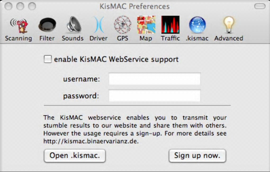Screen dimensions: 270x172
Task: Click the Sign up now. button
Action: click(197, 156)
